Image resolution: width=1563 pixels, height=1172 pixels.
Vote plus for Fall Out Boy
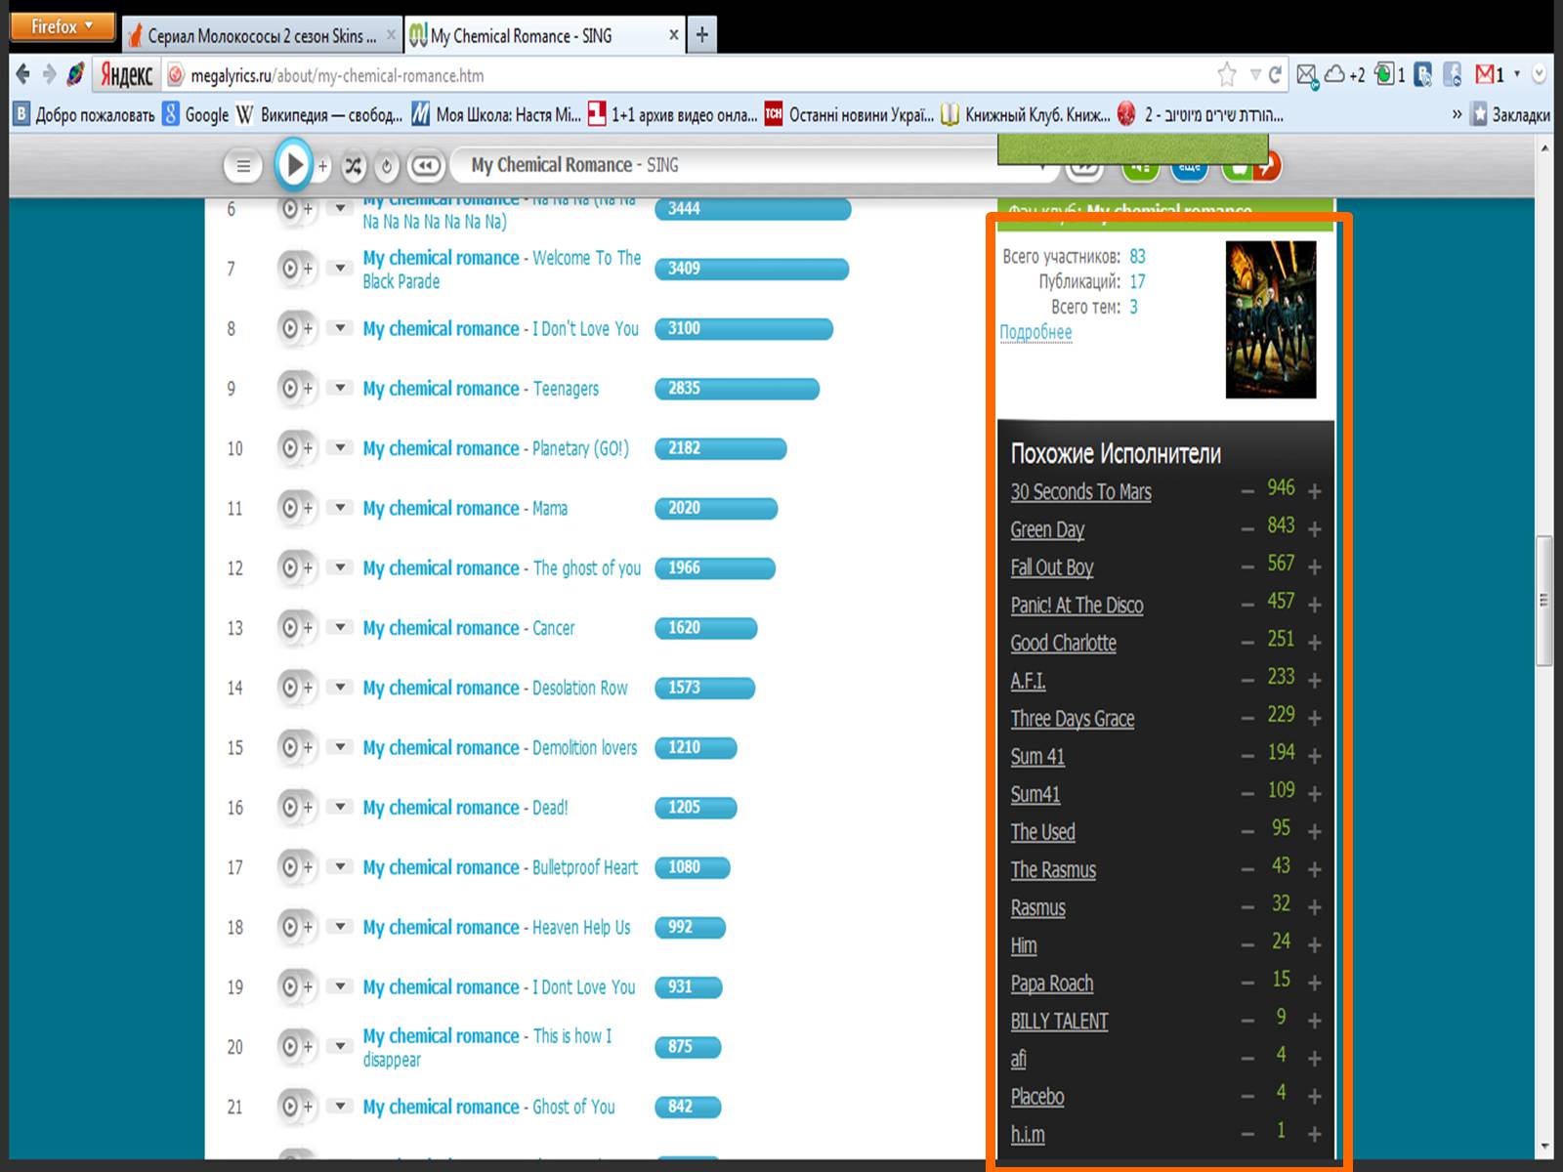click(x=1314, y=567)
